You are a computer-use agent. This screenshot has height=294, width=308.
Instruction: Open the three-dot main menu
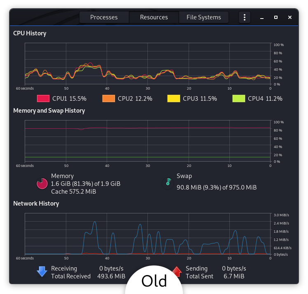tap(244, 17)
